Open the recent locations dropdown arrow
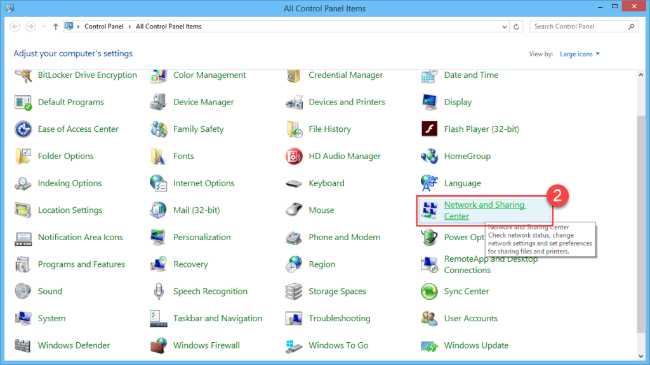This screenshot has width=650, height=365. pyautogui.click(x=44, y=27)
